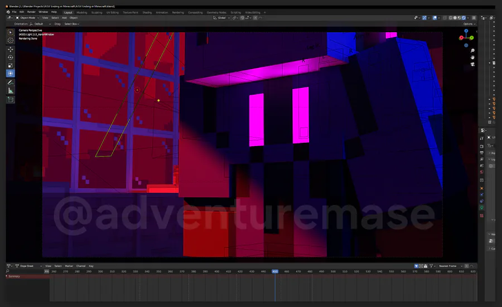Viewport: 502px width, 307px height.
Task: Open the Object Data (light) properties tab
Action: pyautogui.click(x=481, y=207)
